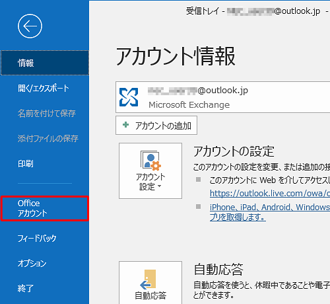The image size is (330, 304).
Task: Go back using the circled arrow
Action: [x=30, y=26]
